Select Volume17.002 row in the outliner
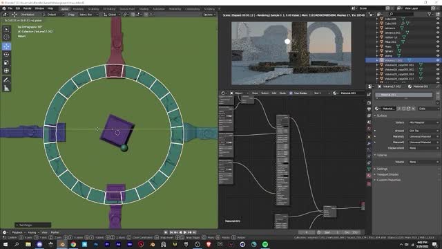The image size is (442, 249). click(x=403, y=60)
